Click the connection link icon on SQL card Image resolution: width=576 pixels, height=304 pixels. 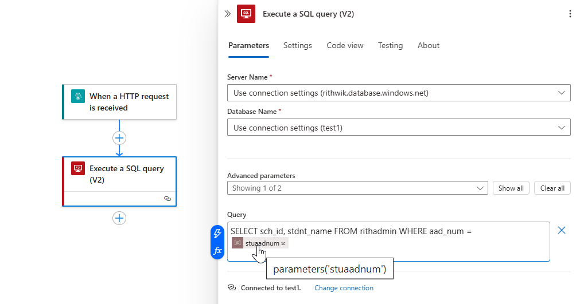tap(168, 199)
